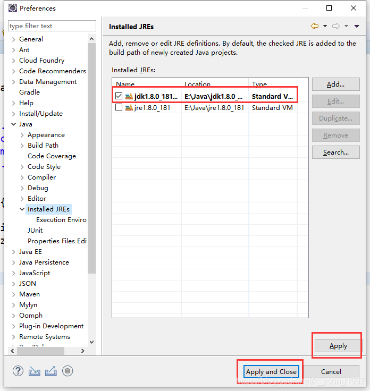Click the Type column header
The width and height of the screenshot is (370, 391).
[273, 84]
